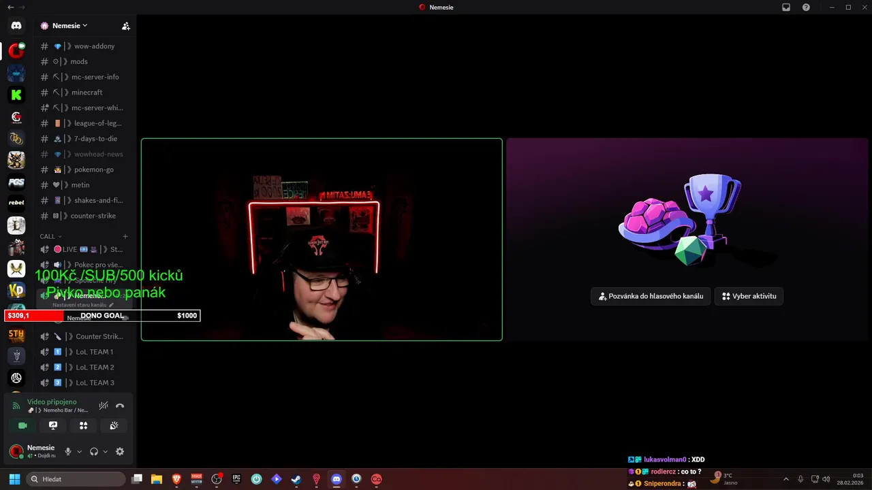This screenshot has width=872, height=490.
Task: Go back with title bar arrow
Action: tap(10, 7)
